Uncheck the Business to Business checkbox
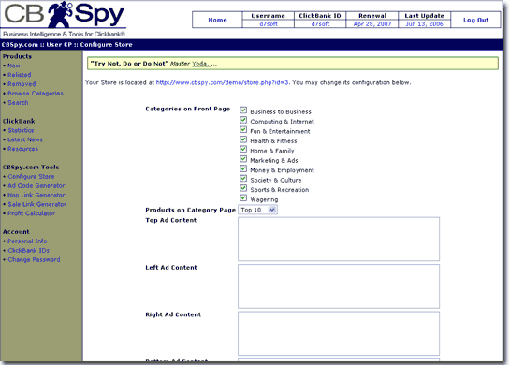This screenshot has height=365, width=510. pyautogui.click(x=243, y=110)
